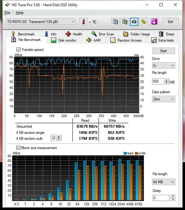Click the copy screenshot to clipboard icon
Viewport: 185px width, 210px height.
125,22
